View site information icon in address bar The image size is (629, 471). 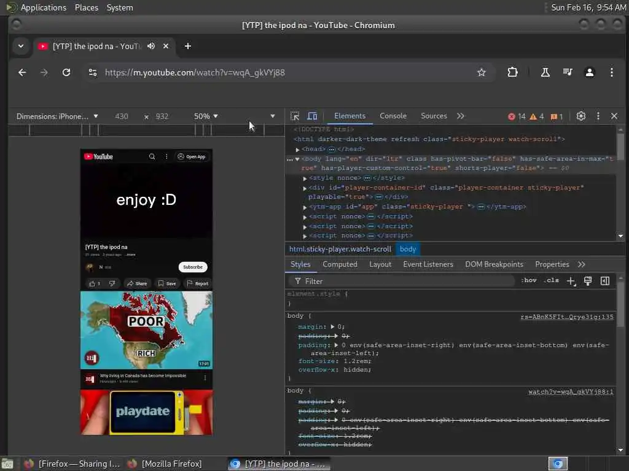[93, 72]
